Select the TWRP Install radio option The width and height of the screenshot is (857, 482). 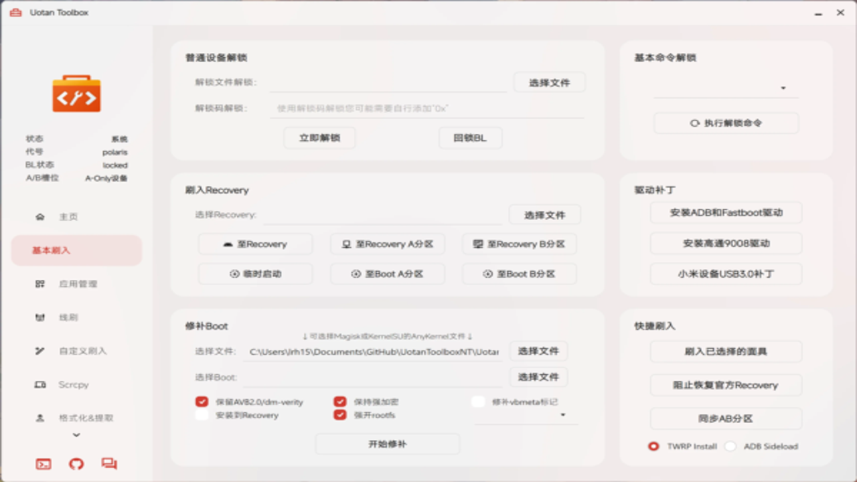tap(653, 447)
